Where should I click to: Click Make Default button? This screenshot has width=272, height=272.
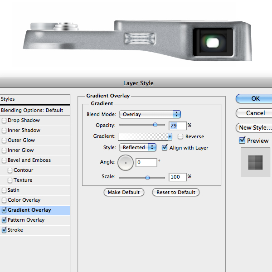click(124, 192)
